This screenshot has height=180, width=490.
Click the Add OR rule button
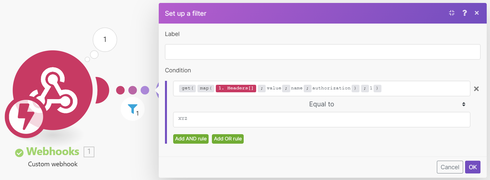228,139
